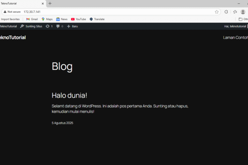This screenshot has height=165, width=248.
Task: Click the Not secure warning icon
Action: tap(5, 12)
